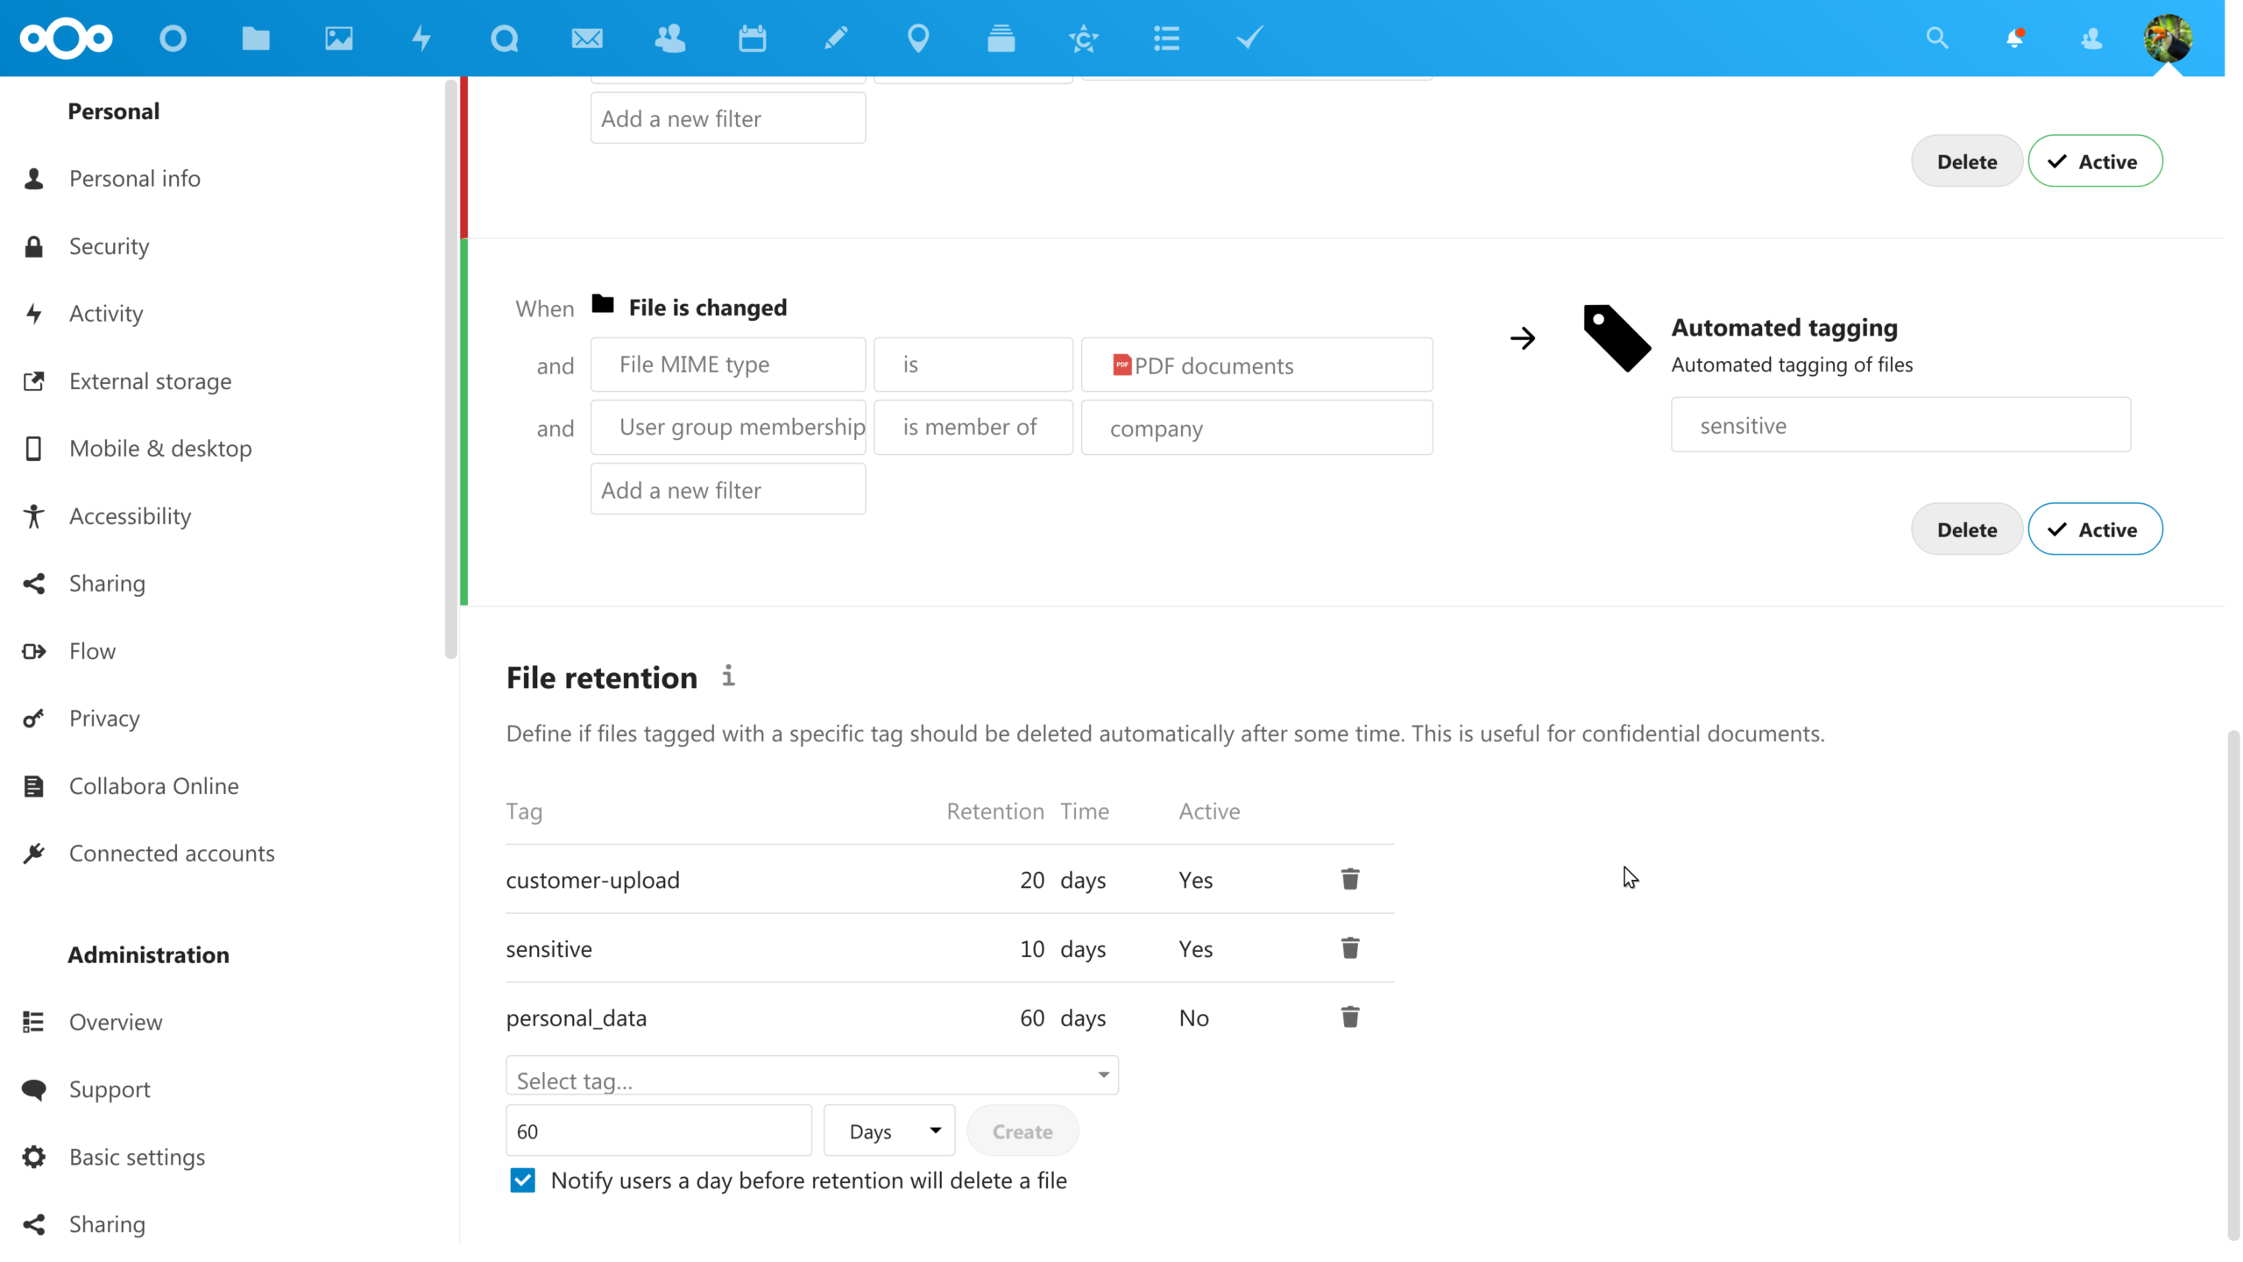2243x1262 pixels.
Task: Open the File MIME type filter dropdown
Action: 728,365
